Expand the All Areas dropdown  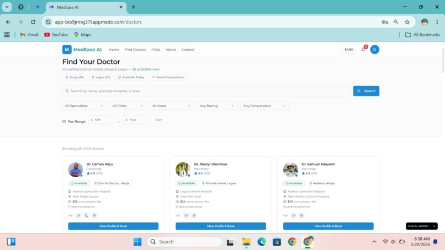tap(171, 106)
